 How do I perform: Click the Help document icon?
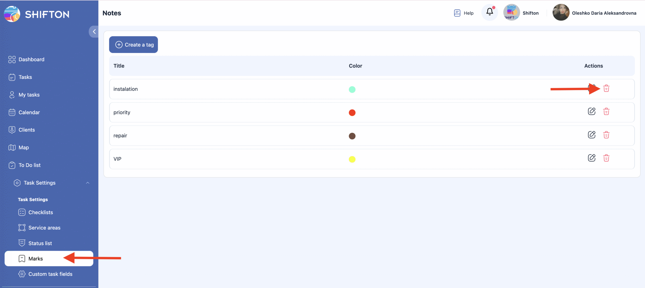pyautogui.click(x=457, y=13)
